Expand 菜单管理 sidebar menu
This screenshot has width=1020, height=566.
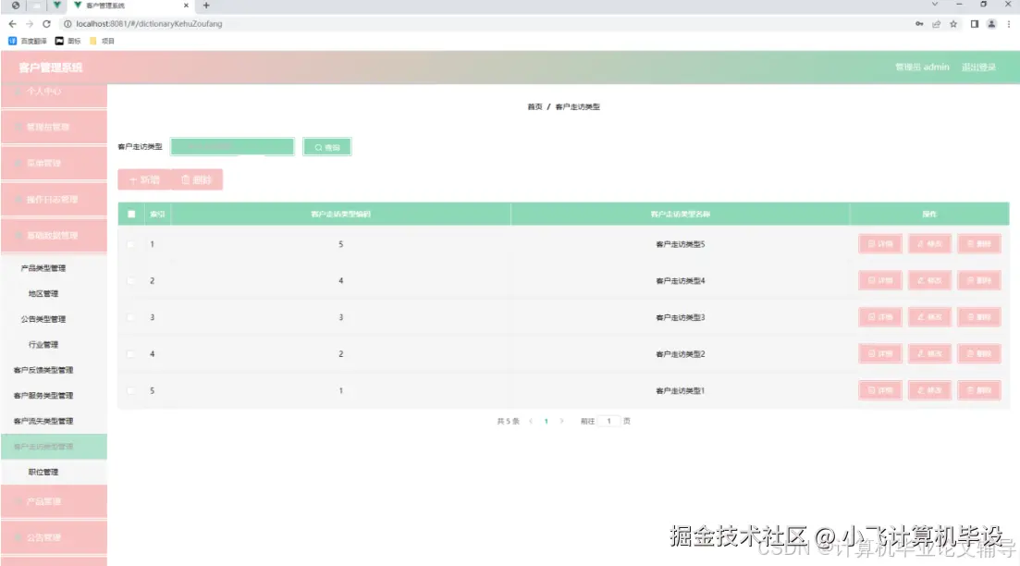pyautogui.click(x=54, y=164)
